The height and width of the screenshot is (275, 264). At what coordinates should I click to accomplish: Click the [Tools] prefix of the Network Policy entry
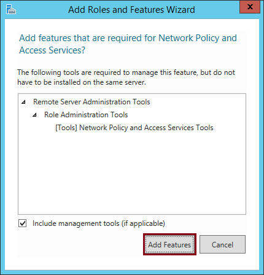(x=66, y=128)
